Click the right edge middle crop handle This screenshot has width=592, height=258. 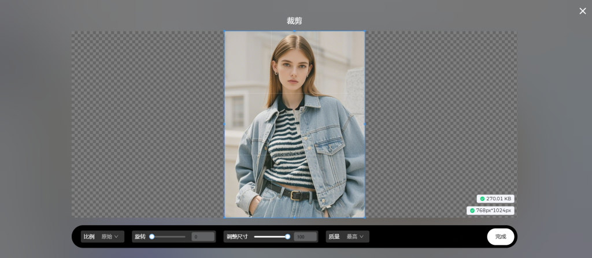click(365, 124)
